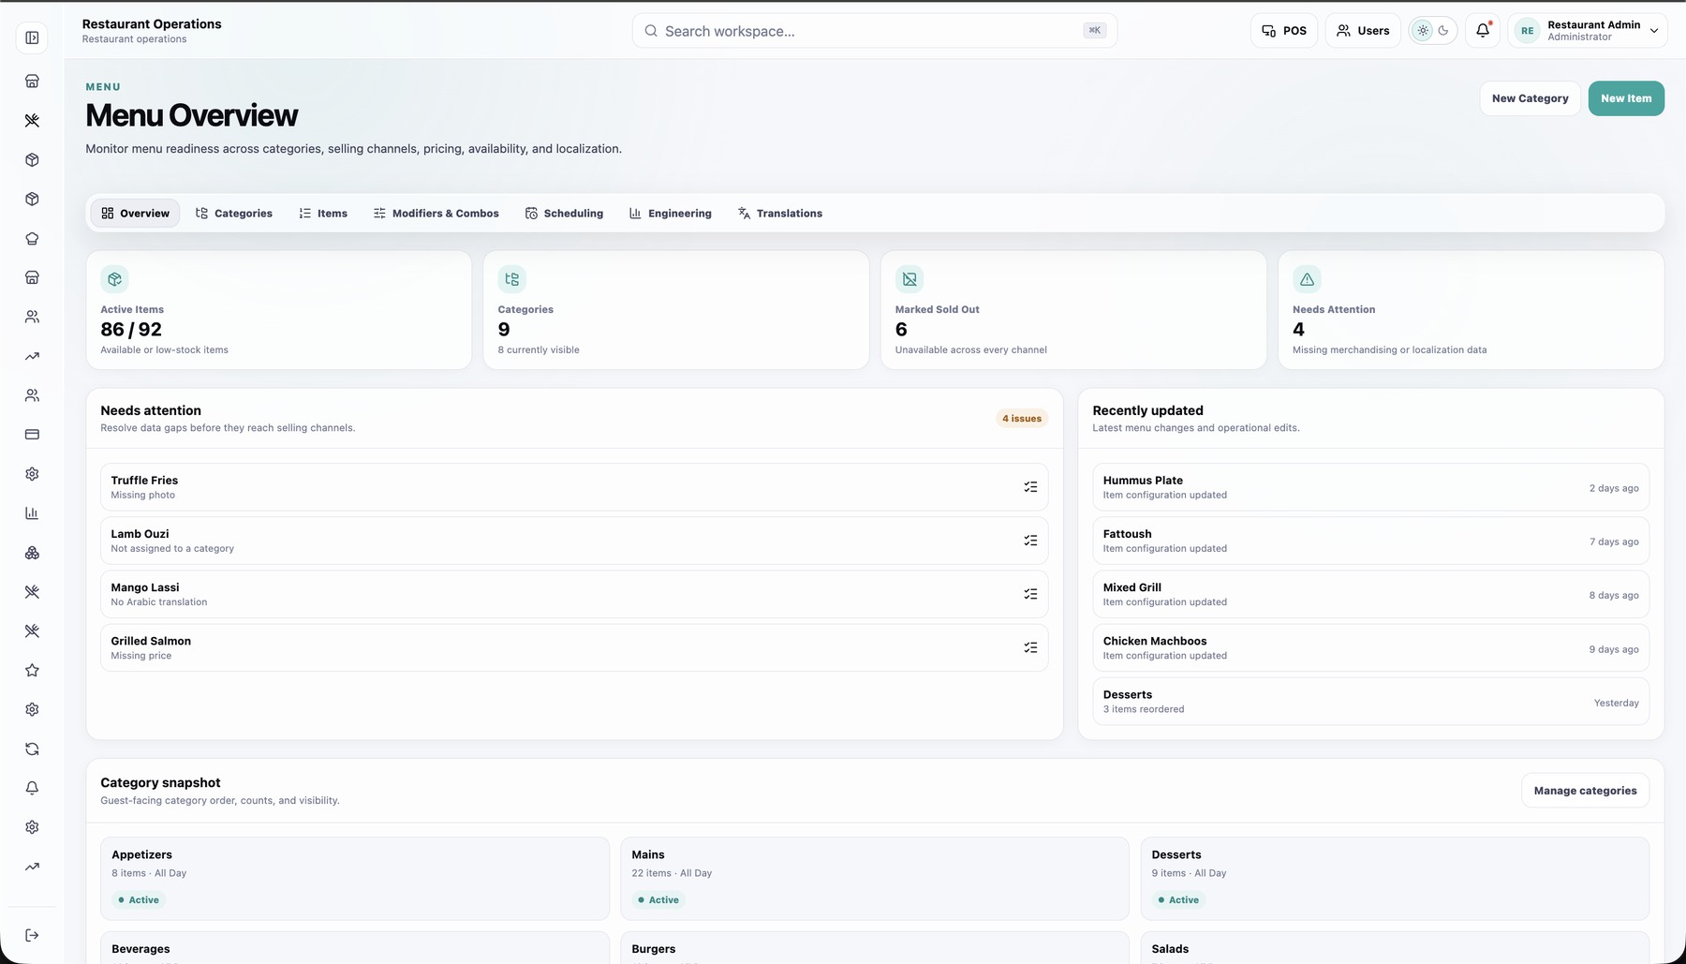
Task: Switch to dark theme with moon toggle
Action: (x=1443, y=31)
